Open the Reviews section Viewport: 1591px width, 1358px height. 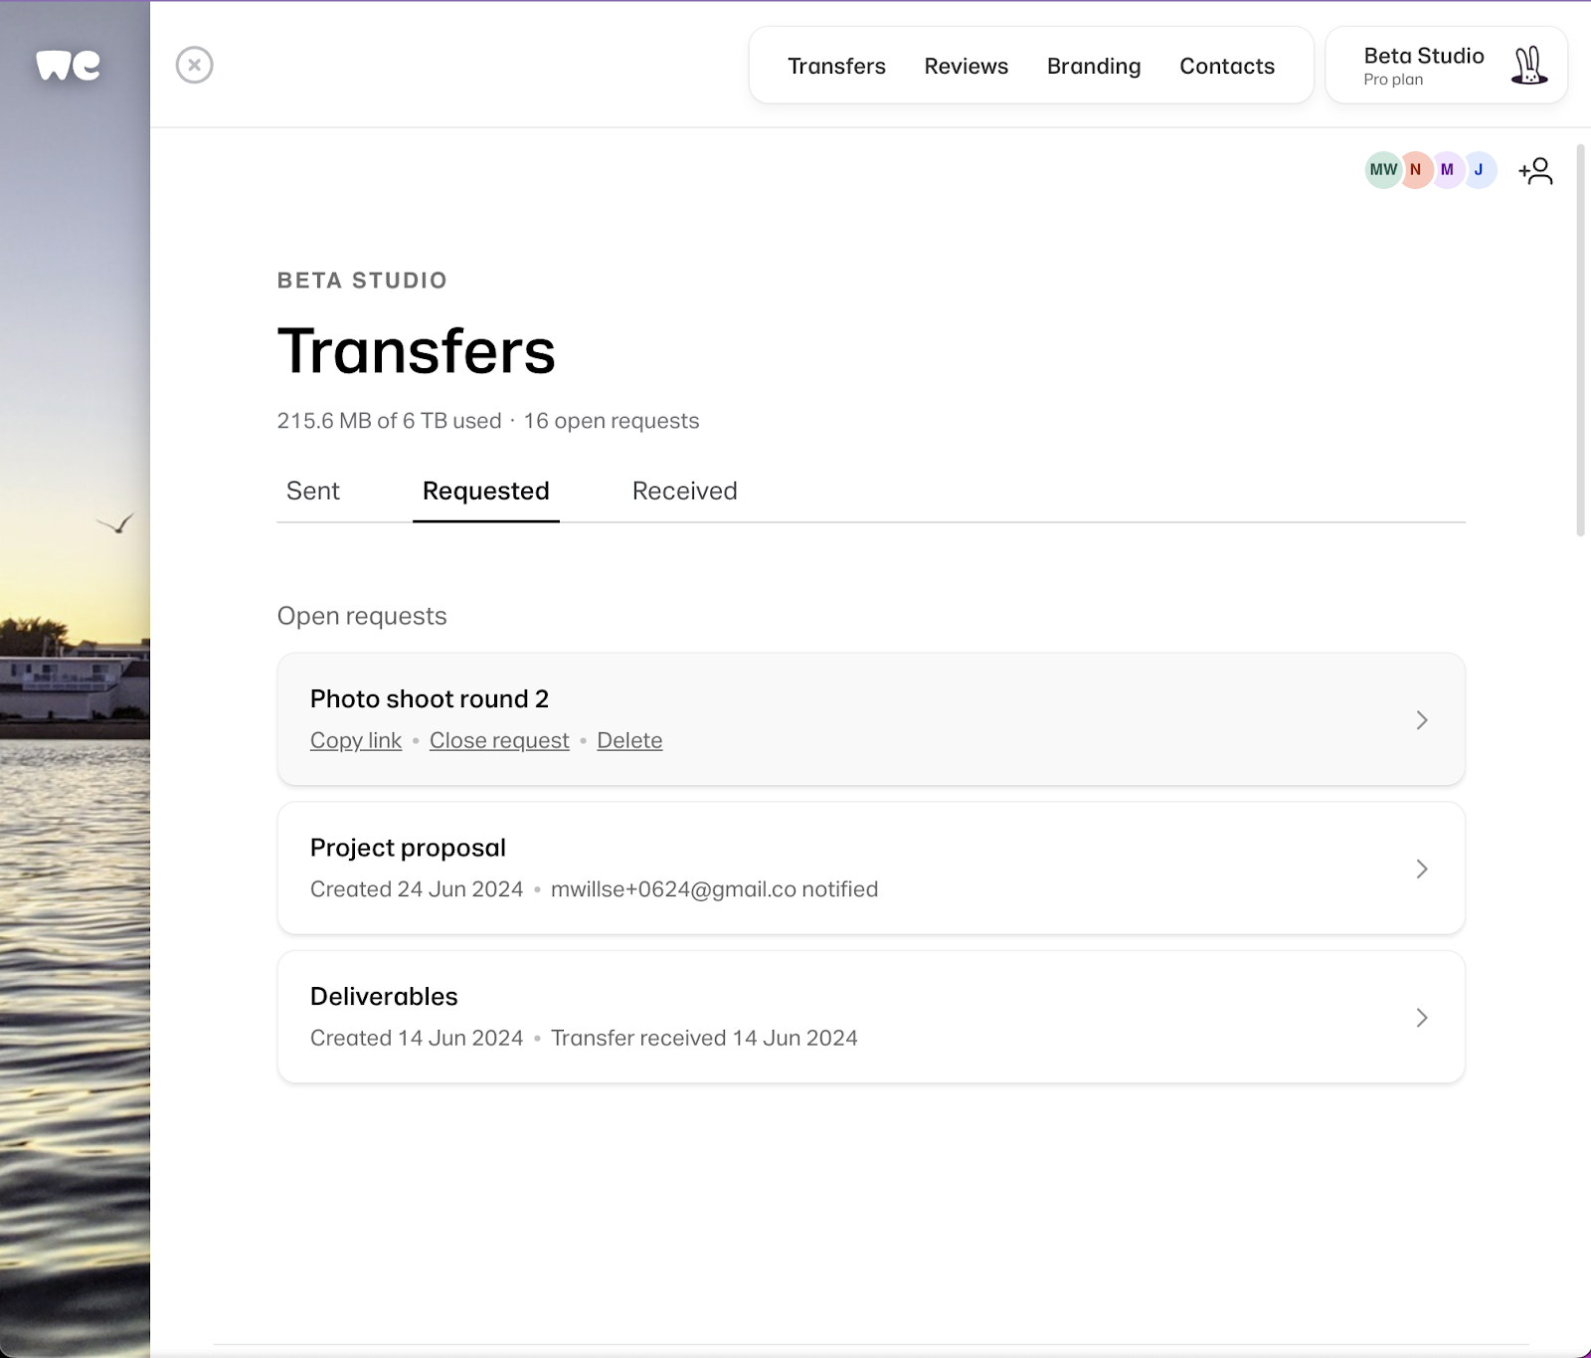(966, 66)
